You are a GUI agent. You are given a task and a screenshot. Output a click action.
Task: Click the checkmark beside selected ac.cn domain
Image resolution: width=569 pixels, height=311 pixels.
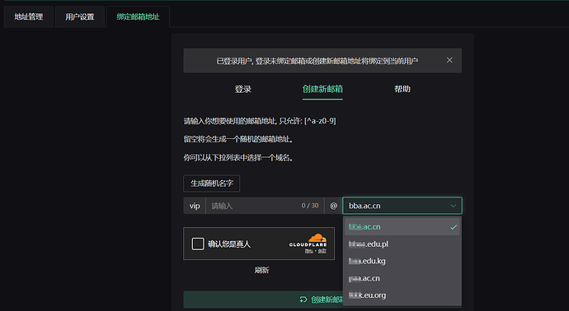pyautogui.click(x=454, y=227)
